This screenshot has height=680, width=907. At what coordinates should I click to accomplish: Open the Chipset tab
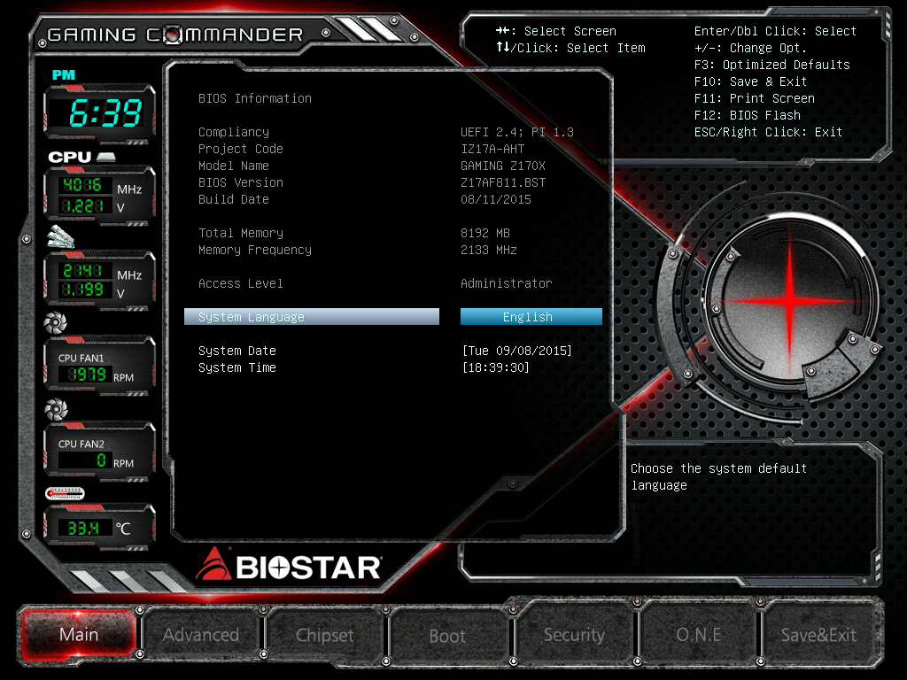tap(324, 635)
